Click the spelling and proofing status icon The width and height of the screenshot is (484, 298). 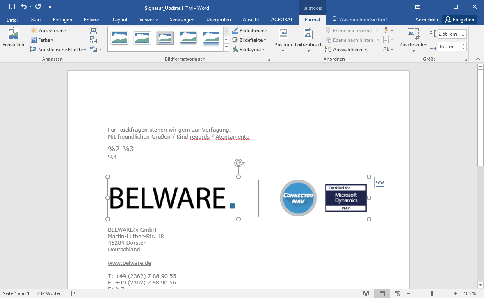tap(72, 293)
